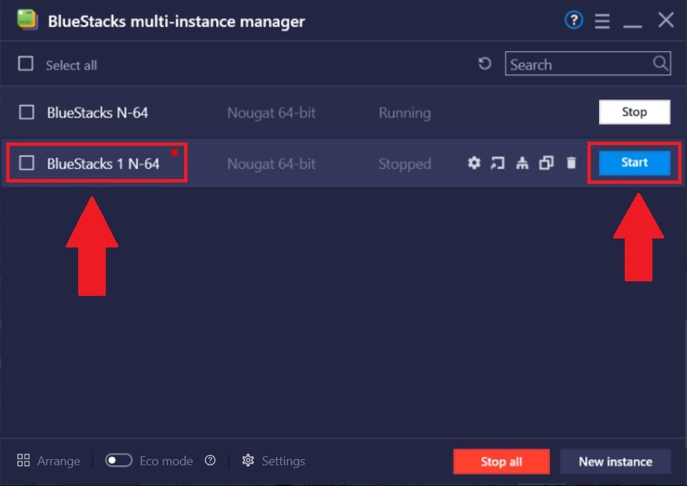Open settings for BlueStacks 1 N-64 instance

point(474,163)
